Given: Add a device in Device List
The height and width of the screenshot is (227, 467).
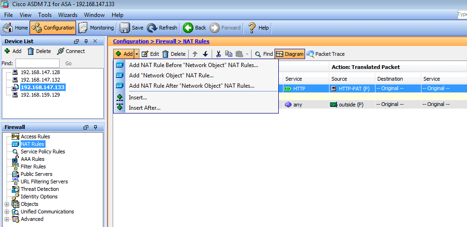Looking at the screenshot, I should pyautogui.click(x=13, y=51).
